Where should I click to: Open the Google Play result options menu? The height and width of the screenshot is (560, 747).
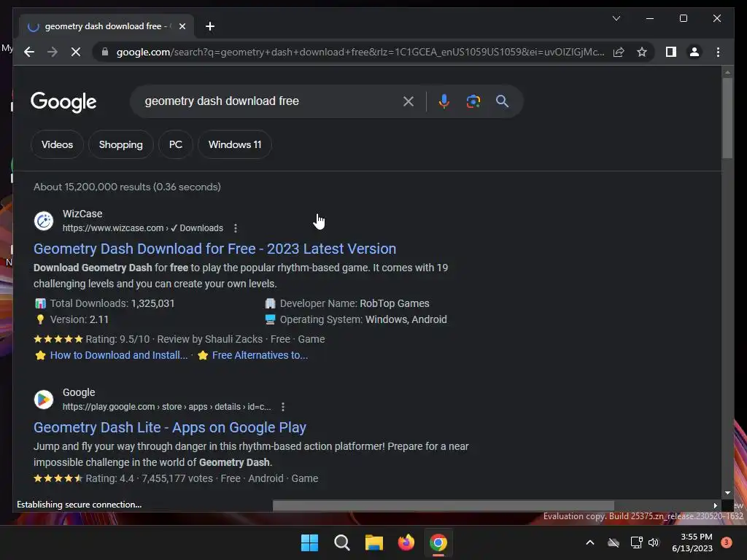tap(283, 407)
